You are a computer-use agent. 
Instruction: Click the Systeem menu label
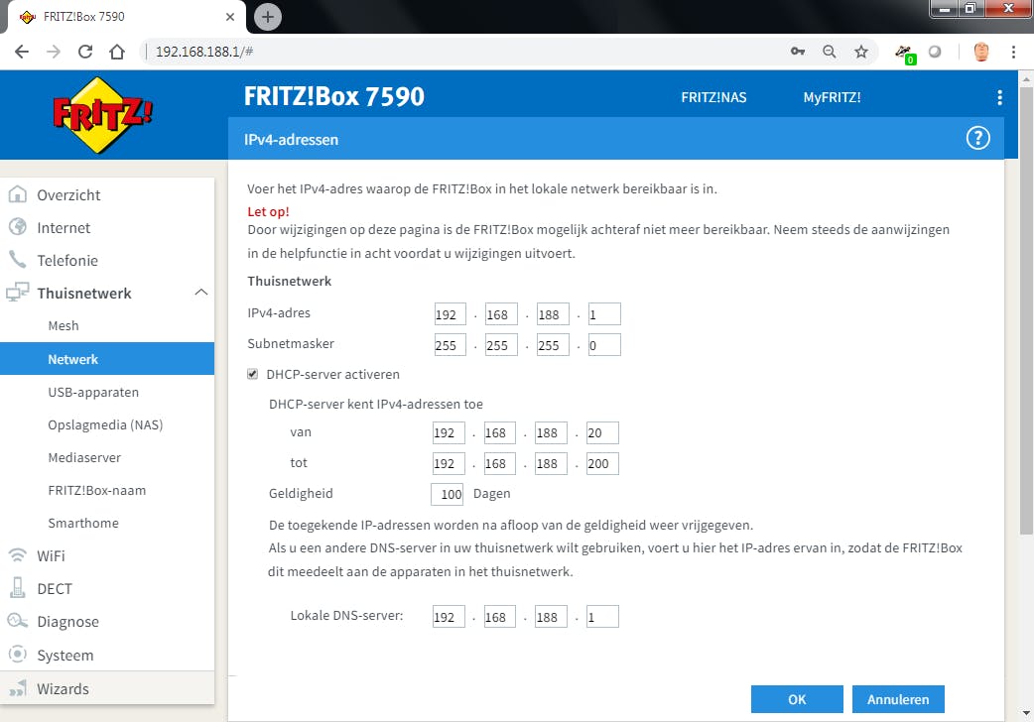tap(65, 656)
